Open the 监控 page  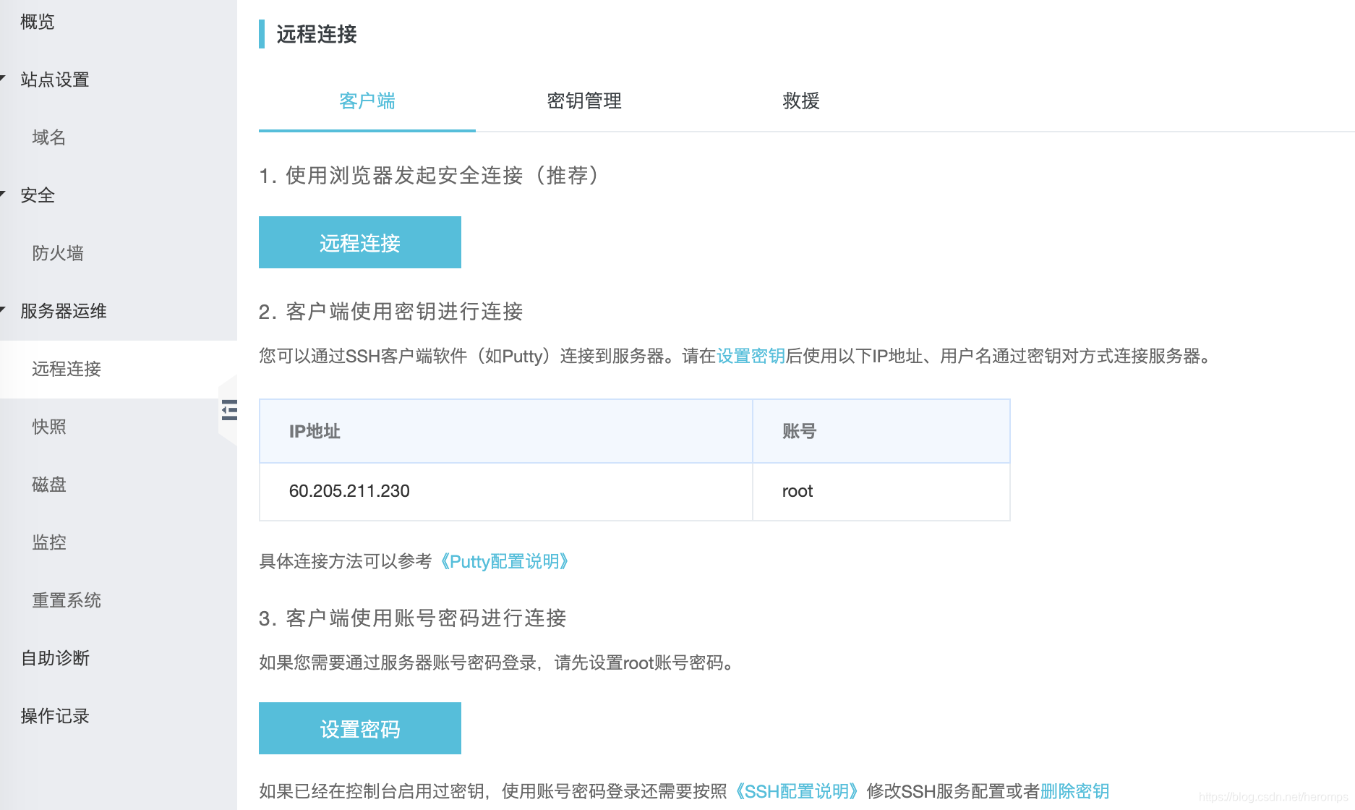(x=48, y=542)
